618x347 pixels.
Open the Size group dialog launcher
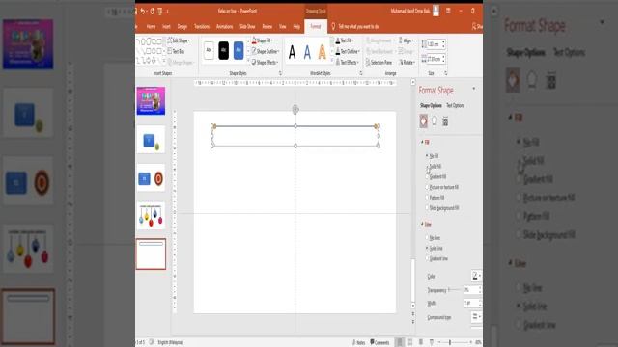[x=446, y=73]
